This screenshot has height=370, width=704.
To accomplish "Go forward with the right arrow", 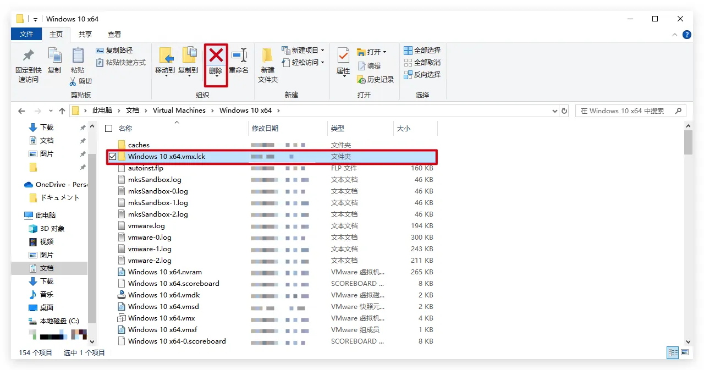I will pos(37,111).
